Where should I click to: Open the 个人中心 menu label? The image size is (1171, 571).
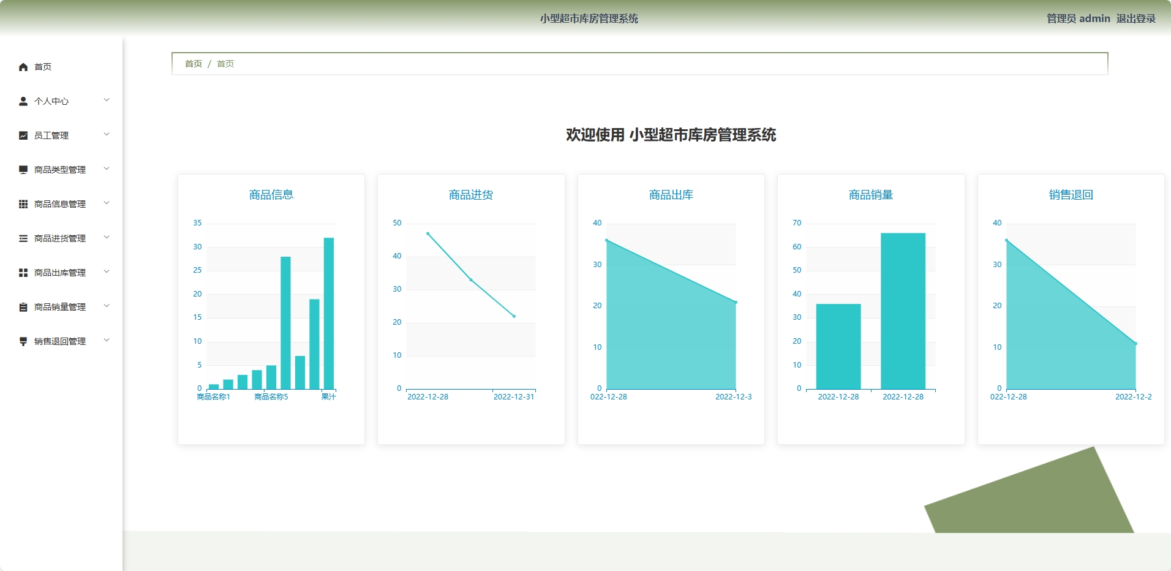click(51, 101)
